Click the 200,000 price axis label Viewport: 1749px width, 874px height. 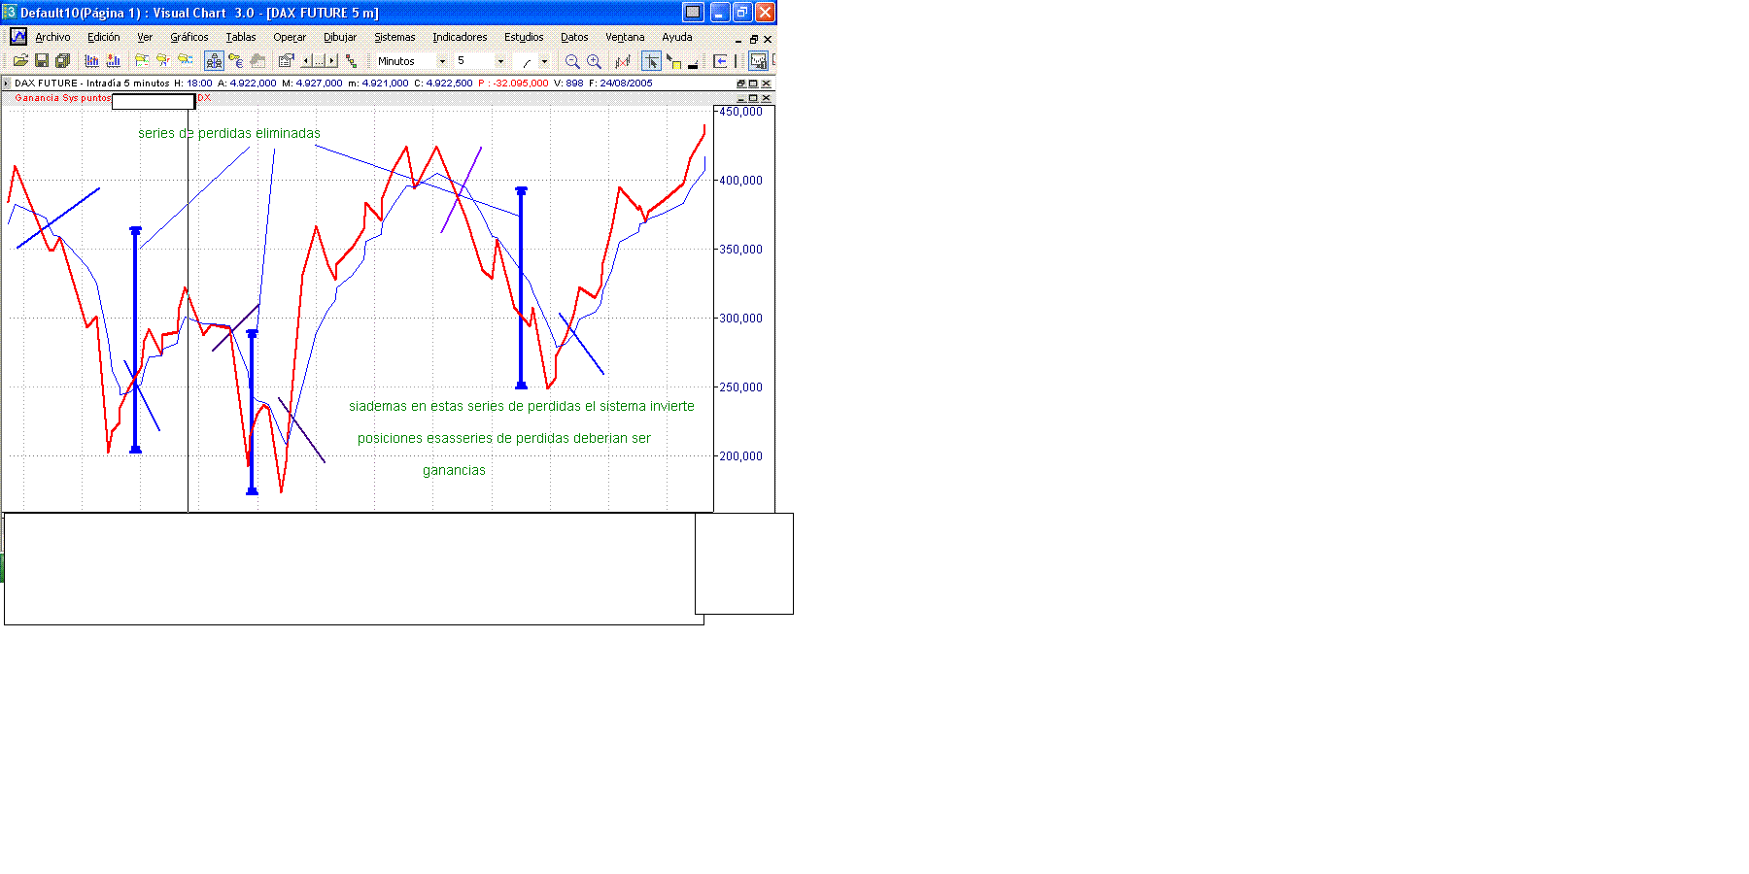point(740,455)
